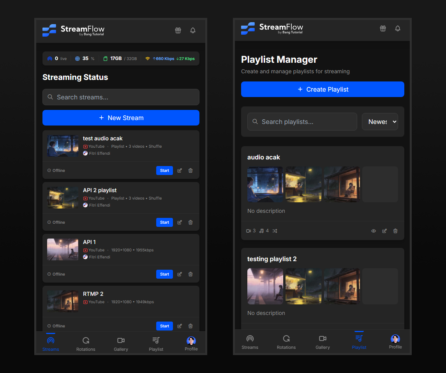Open Profile tab in left screen nav
Image resolution: width=446 pixels, height=373 pixels.
[191, 344]
